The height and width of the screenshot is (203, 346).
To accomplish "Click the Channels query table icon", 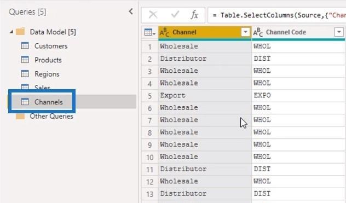I will [25, 102].
